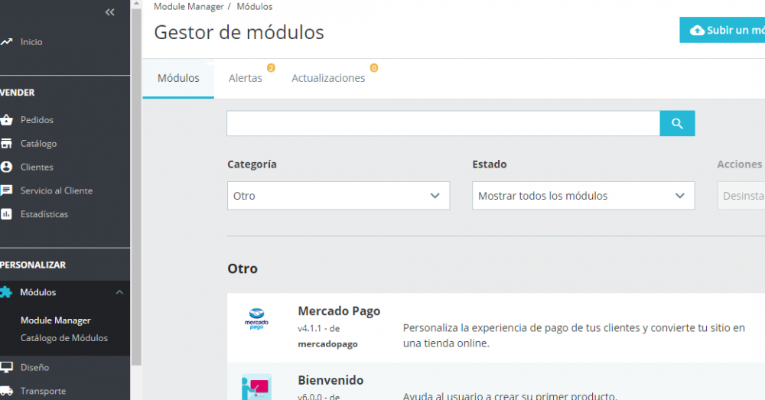Screen dimensions: 765x400
Task: Click the Module Manager breadcrumb link
Action: 189,7
